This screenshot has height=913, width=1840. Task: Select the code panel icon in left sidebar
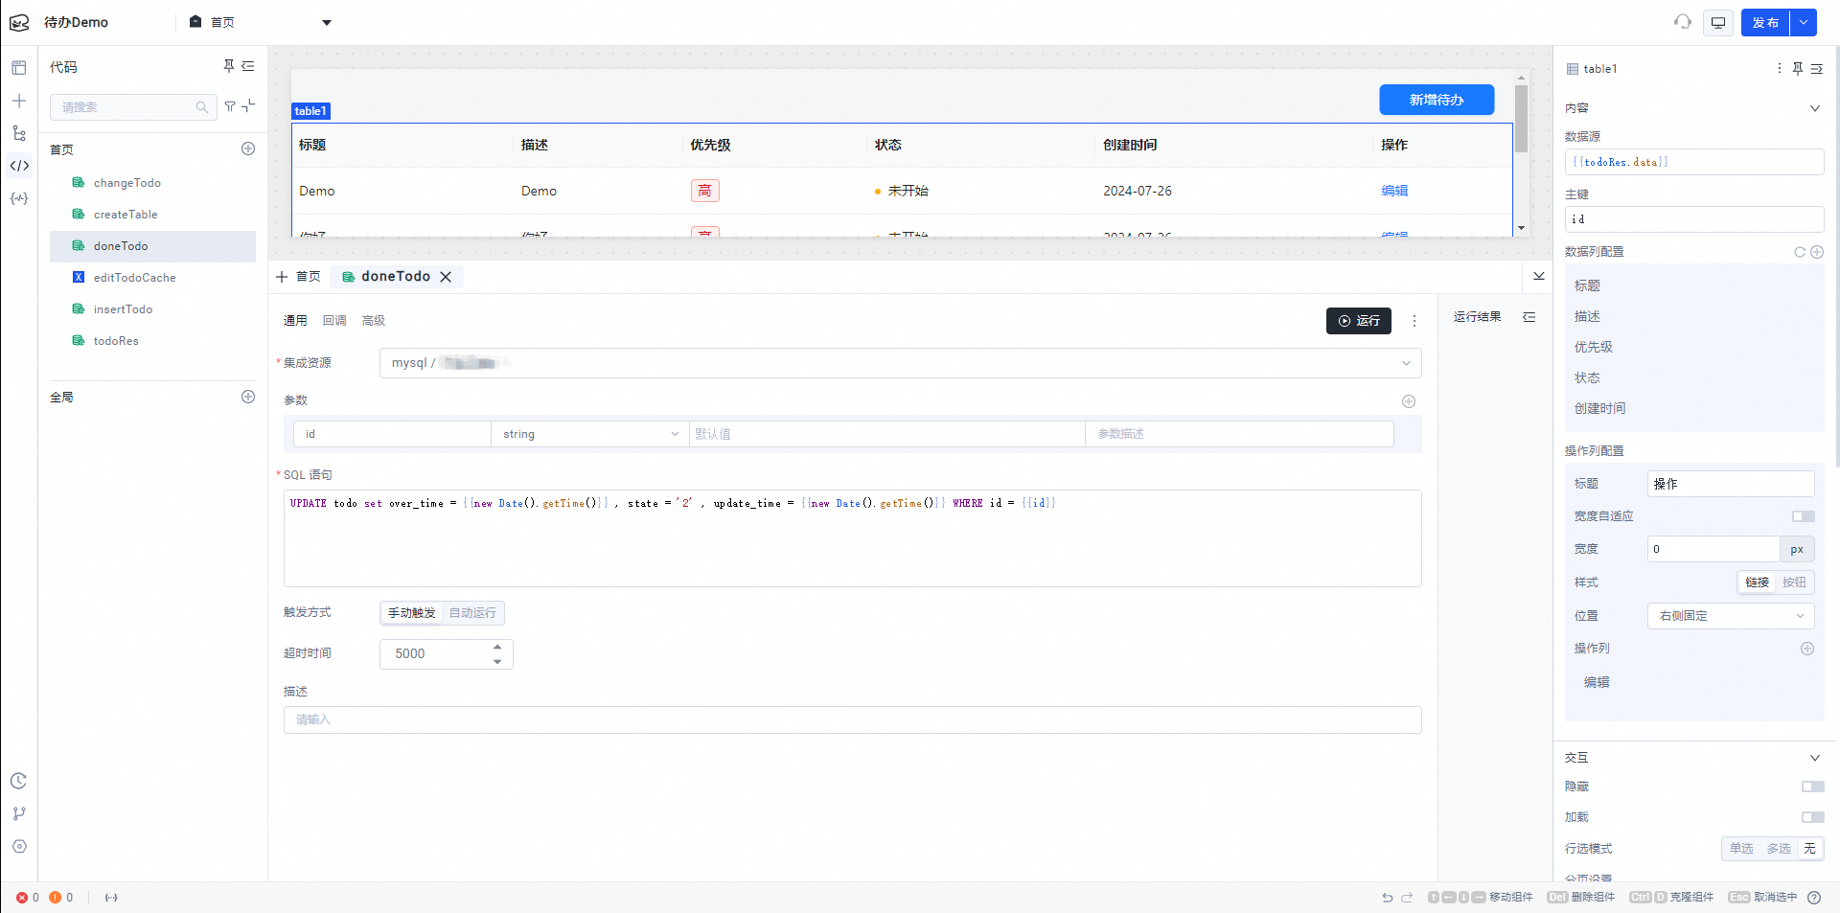click(19, 166)
